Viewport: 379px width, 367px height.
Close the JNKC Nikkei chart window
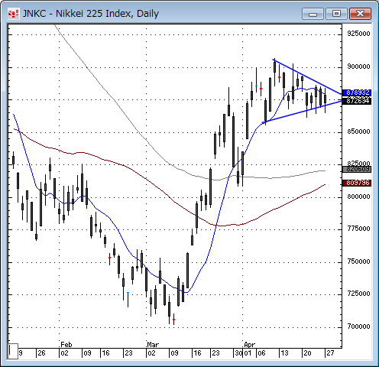coord(360,14)
